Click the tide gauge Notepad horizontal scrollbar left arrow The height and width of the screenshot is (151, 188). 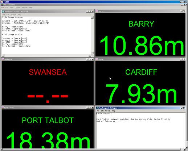click(3, 55)
